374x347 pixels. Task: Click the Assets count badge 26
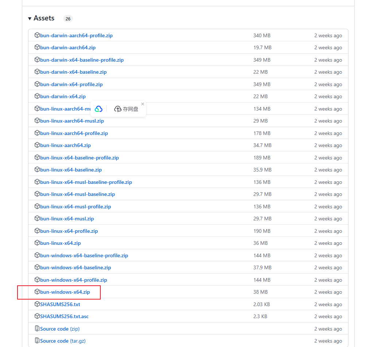68,19
